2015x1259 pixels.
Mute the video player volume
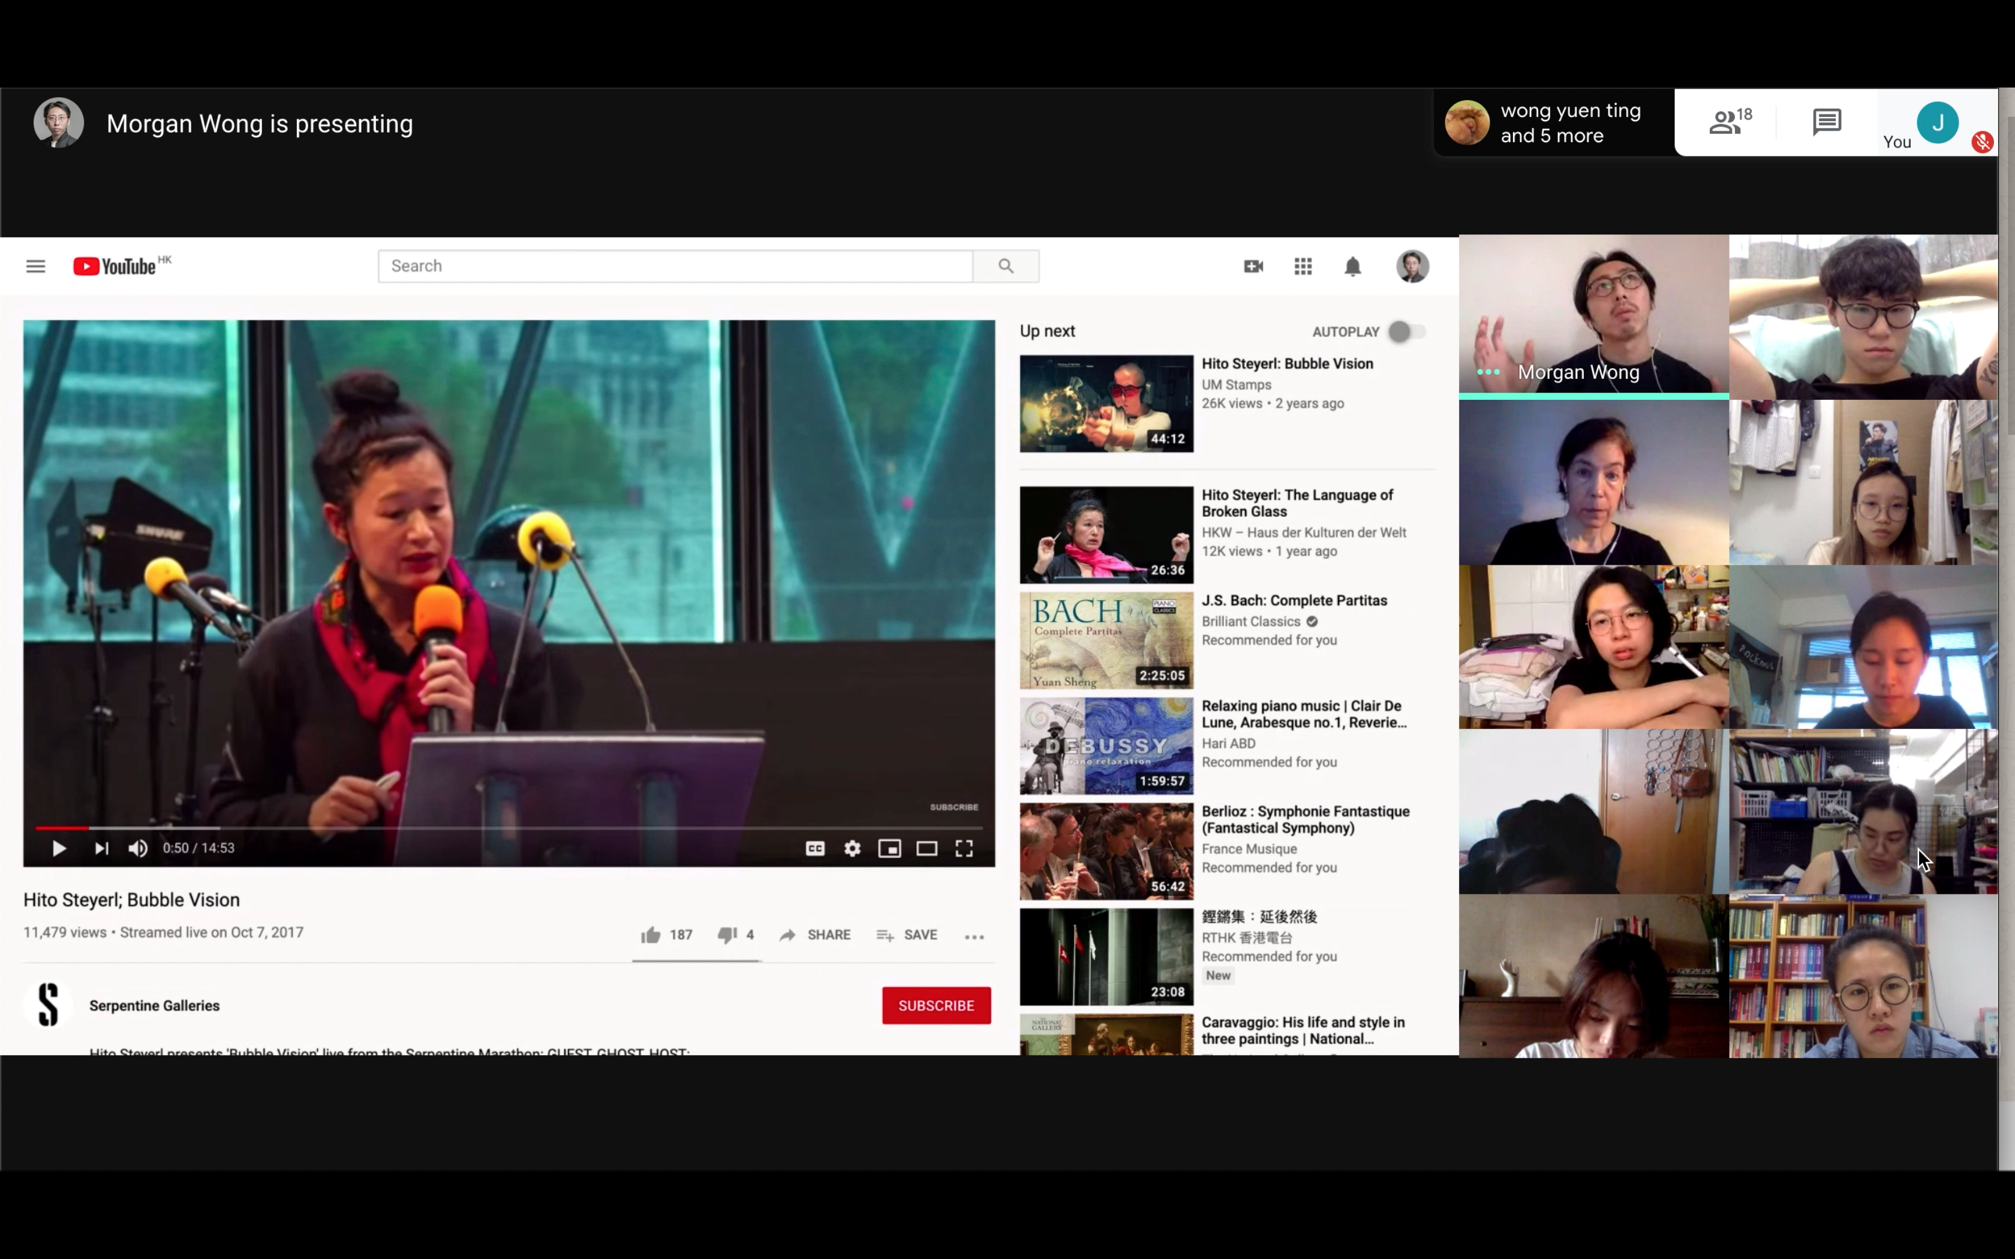point(138,848)
